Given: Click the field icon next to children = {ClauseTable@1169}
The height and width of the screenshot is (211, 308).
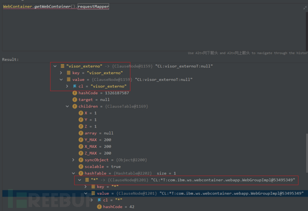Looking at the screenshot, I should click(75, 106).
